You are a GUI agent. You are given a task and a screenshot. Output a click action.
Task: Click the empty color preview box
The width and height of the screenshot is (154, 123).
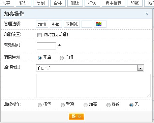(x=87, y=24)
